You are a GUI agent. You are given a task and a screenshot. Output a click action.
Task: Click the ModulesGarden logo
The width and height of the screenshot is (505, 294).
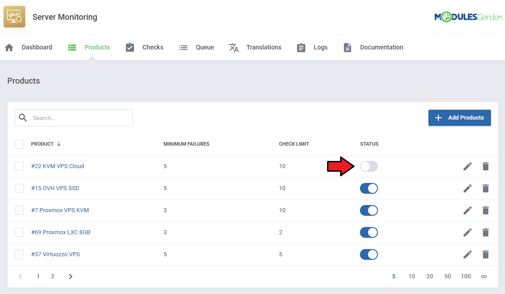click(x=468, y=17)
